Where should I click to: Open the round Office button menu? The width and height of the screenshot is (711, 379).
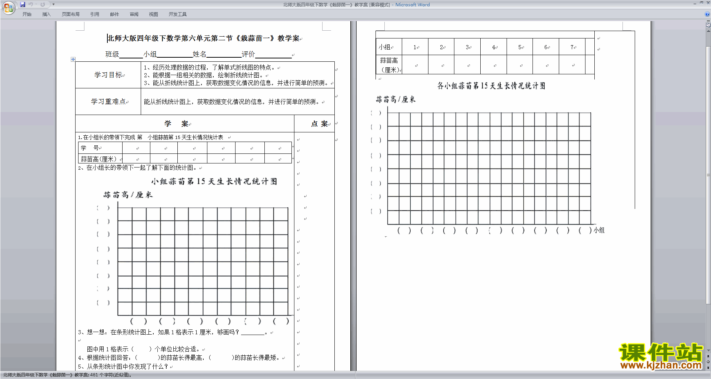(x=8, y=7)
